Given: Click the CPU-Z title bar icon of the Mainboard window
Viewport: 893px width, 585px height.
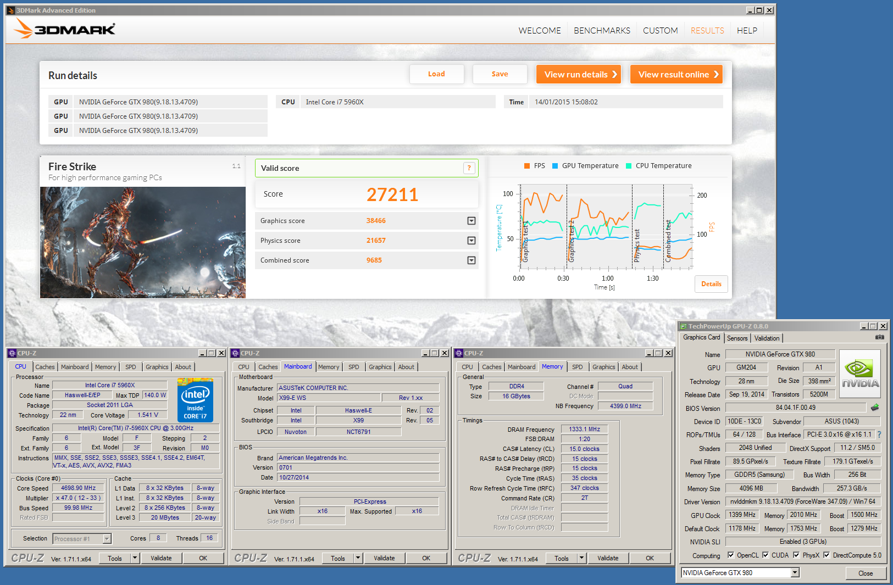Looking at the screenshot, I should pos(235,353).
